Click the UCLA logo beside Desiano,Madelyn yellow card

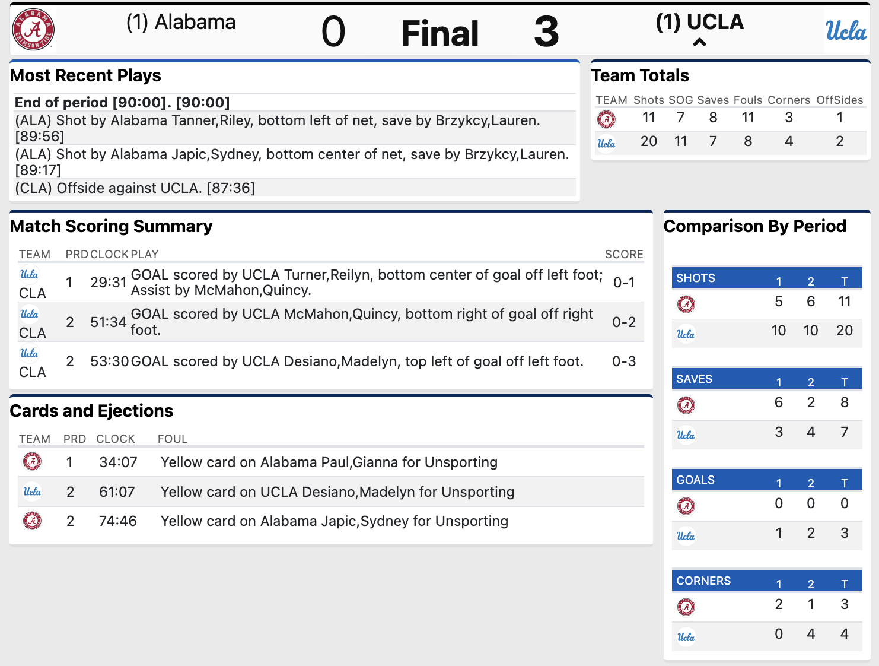tap(32, 491)
